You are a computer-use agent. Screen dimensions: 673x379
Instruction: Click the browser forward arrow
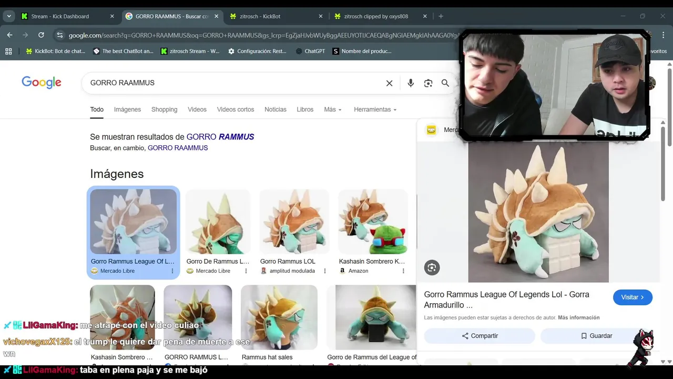coord(25,35)
